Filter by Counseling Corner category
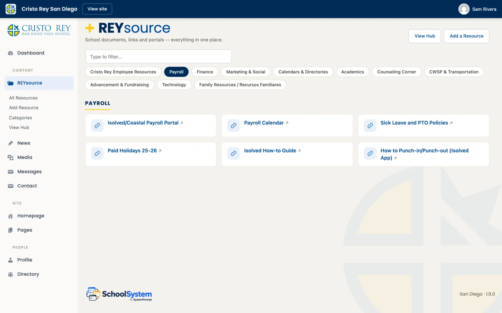Image resolution: width=502 pixels, height=313 pixels. point(397,72)
